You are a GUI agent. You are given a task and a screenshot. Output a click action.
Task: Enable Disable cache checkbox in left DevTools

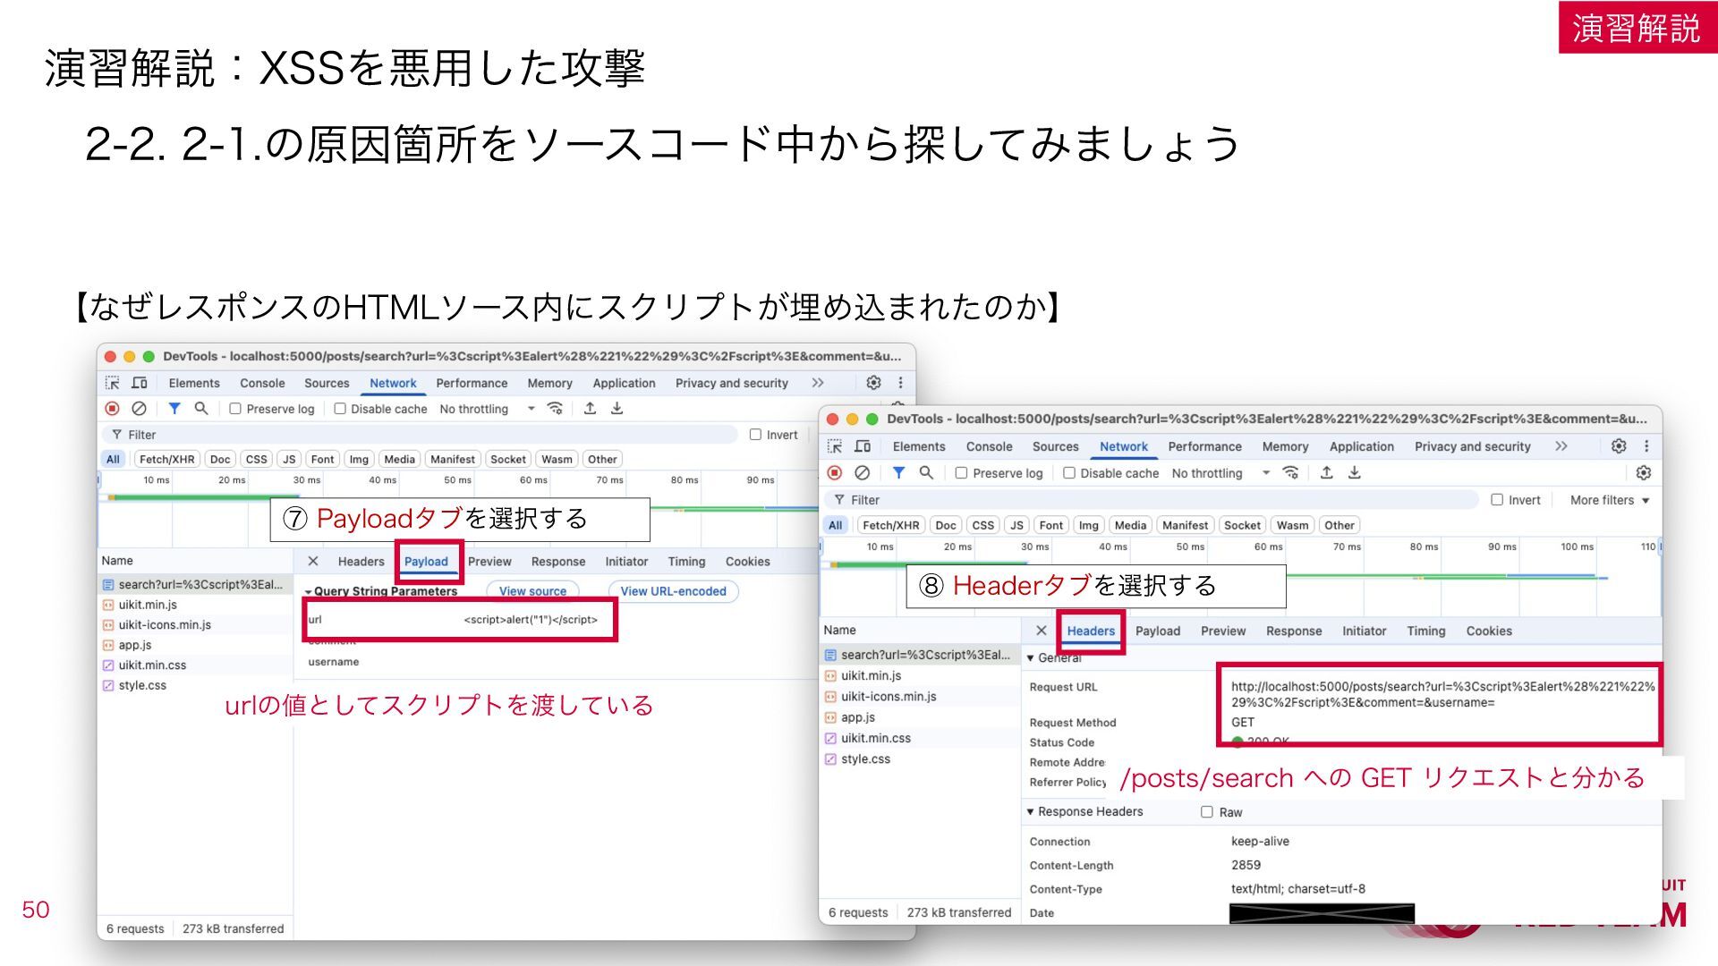[x=340, y=409]
